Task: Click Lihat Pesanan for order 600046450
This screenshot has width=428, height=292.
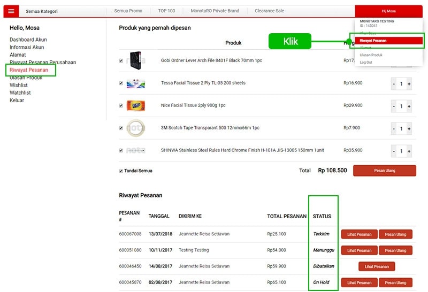Action: point(377,266)
